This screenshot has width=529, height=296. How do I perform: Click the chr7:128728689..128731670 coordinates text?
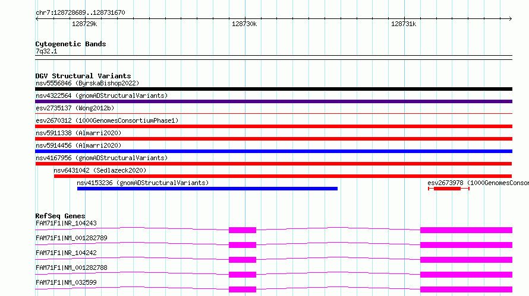coord(80,12)
